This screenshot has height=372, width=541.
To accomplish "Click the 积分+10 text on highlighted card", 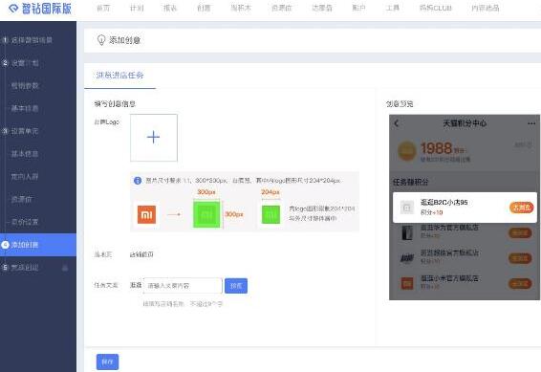I will pyautogui.click(x=431, y=212).
